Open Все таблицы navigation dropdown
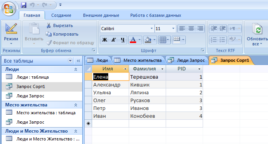Viewport: 268px width, 144px height. click(70, 61)
